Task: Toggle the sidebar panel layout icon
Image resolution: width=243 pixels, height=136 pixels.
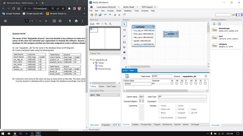Action: click(x=239, y=15)
